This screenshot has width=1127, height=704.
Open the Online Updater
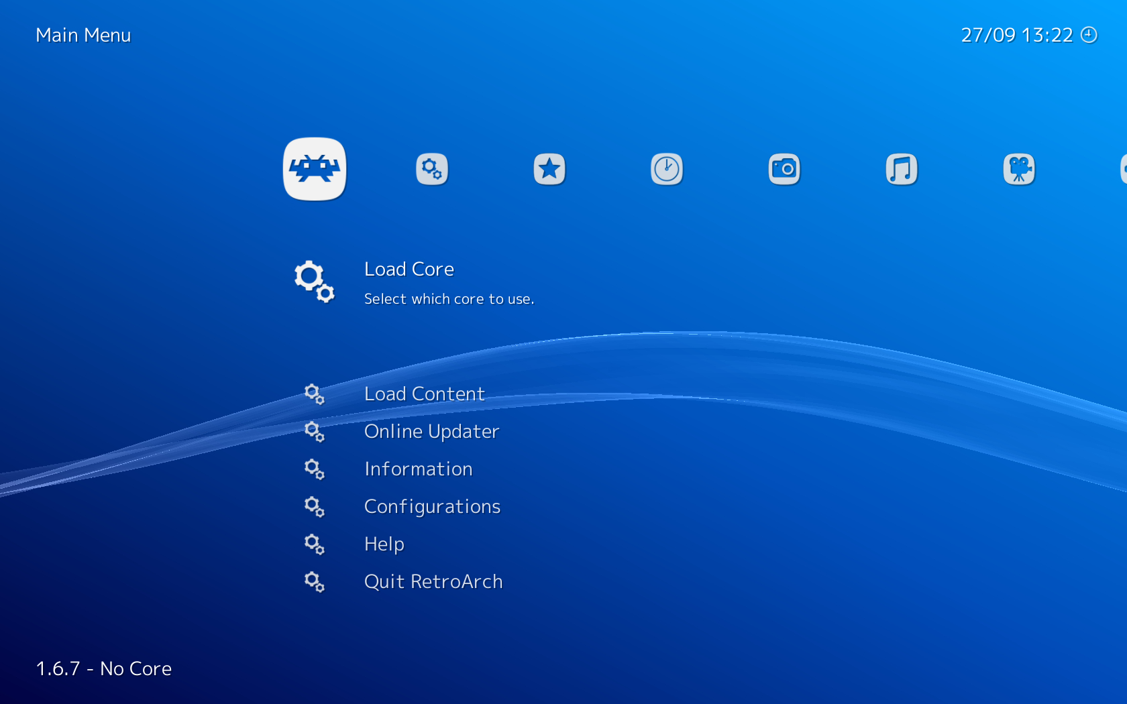click(x=431, y=431)
